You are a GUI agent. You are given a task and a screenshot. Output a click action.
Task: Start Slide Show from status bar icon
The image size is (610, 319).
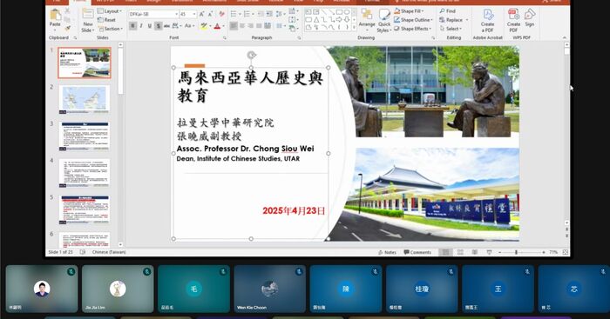click(x=489, y=252)
